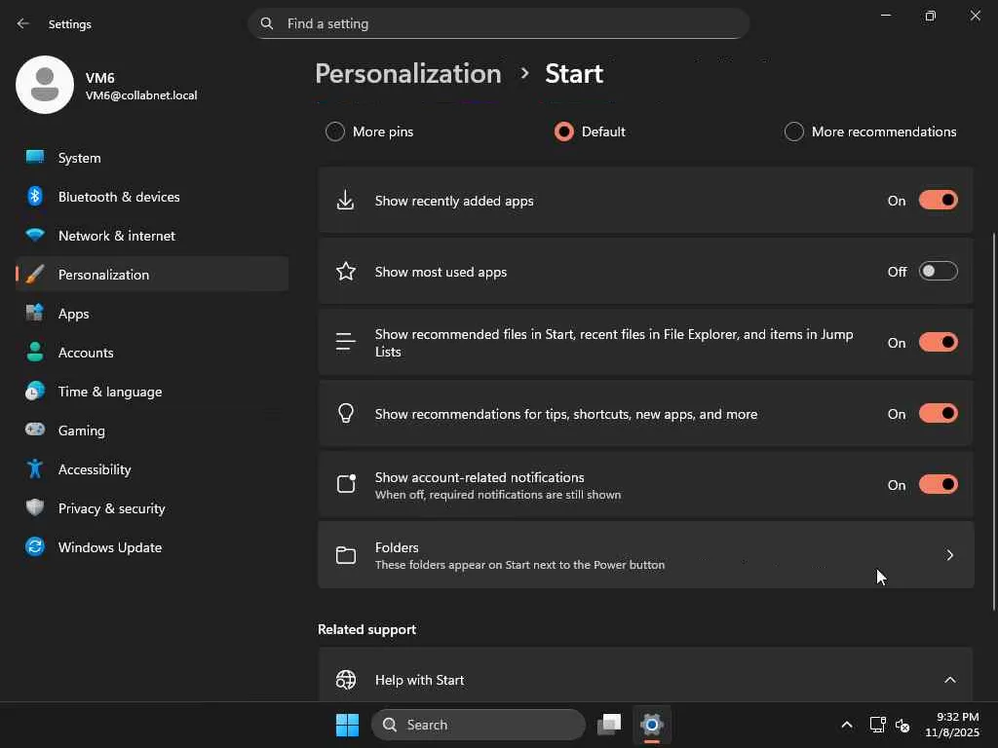The width and height of the screenshot is (998, 748).
Task: Turn off Show recently added apps
Action: [938, 201]
